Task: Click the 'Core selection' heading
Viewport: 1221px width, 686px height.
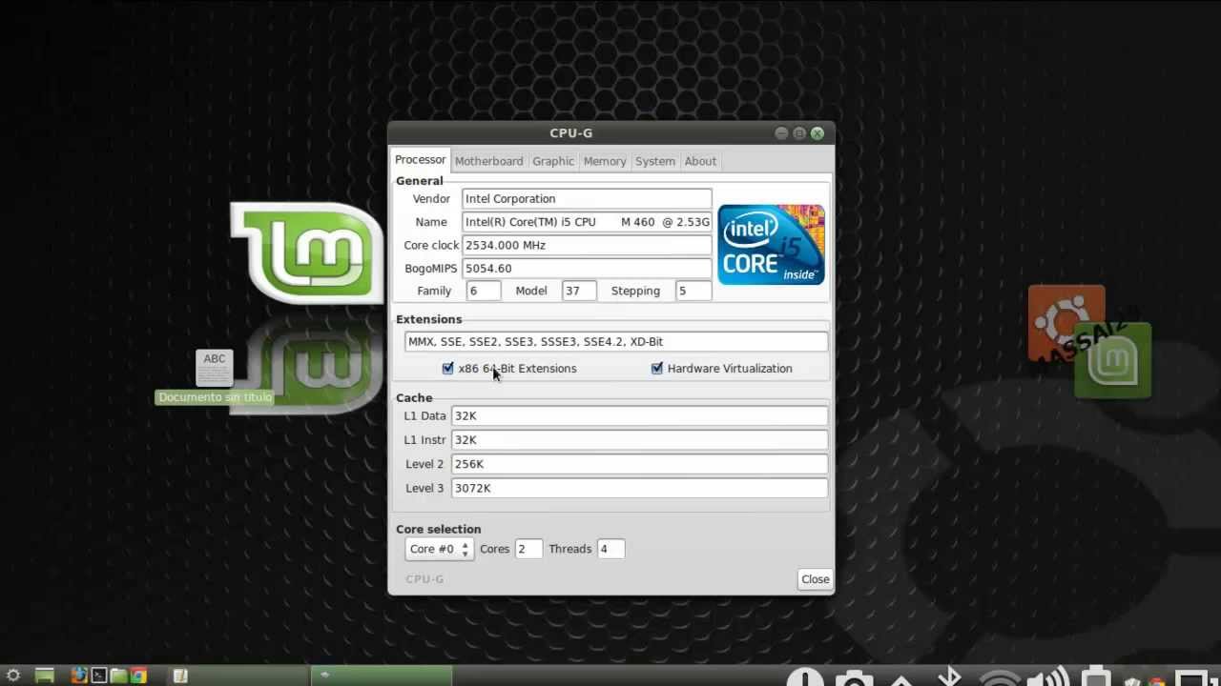Action: (x=439, y=530)
